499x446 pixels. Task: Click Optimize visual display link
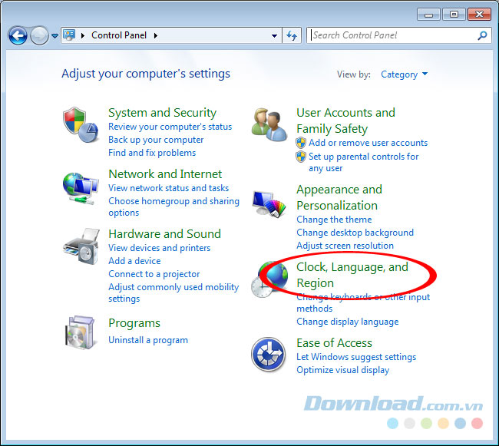342,370
